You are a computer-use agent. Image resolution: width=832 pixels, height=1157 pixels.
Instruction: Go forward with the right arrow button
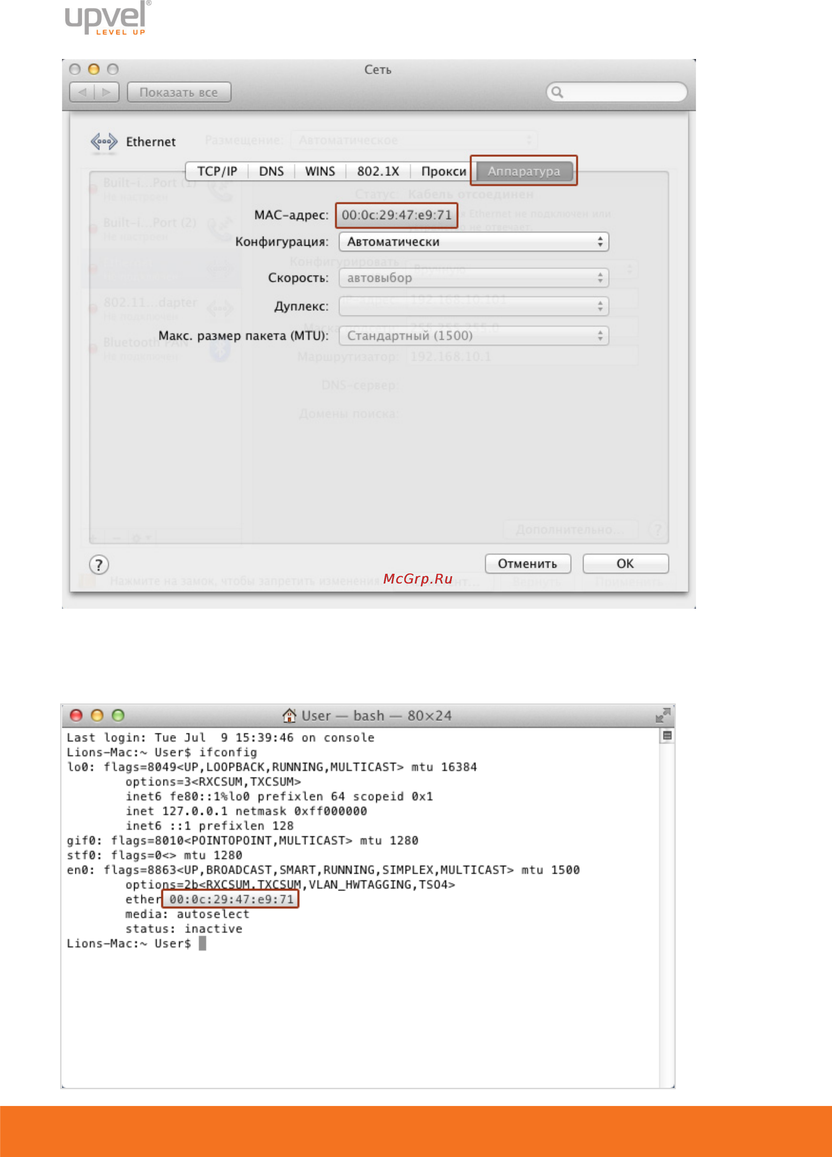coord(107,92)
